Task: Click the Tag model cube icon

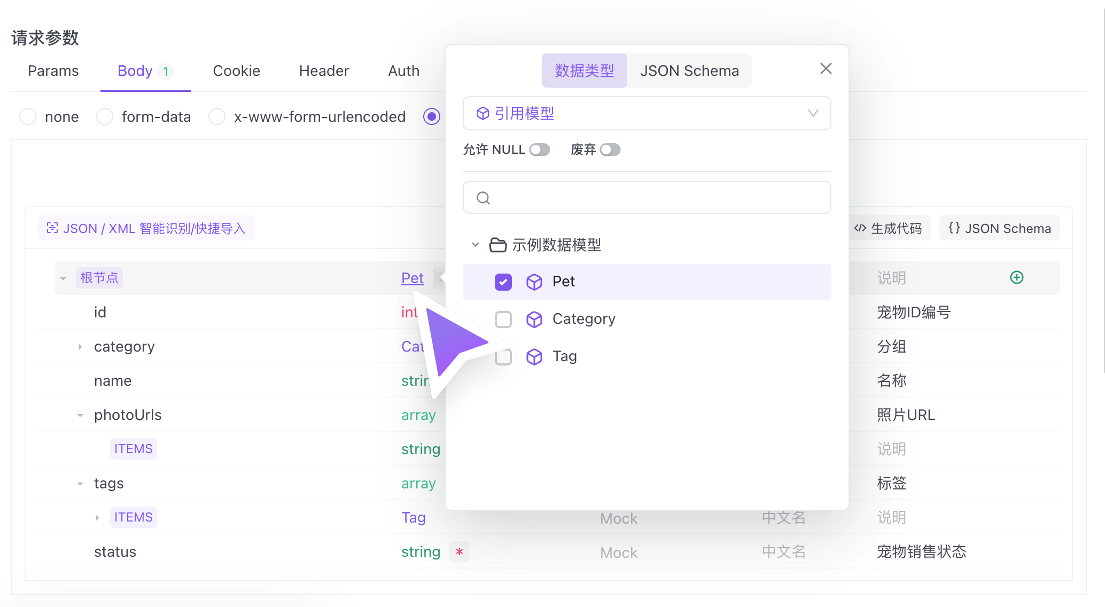Action: pos(534,356)
